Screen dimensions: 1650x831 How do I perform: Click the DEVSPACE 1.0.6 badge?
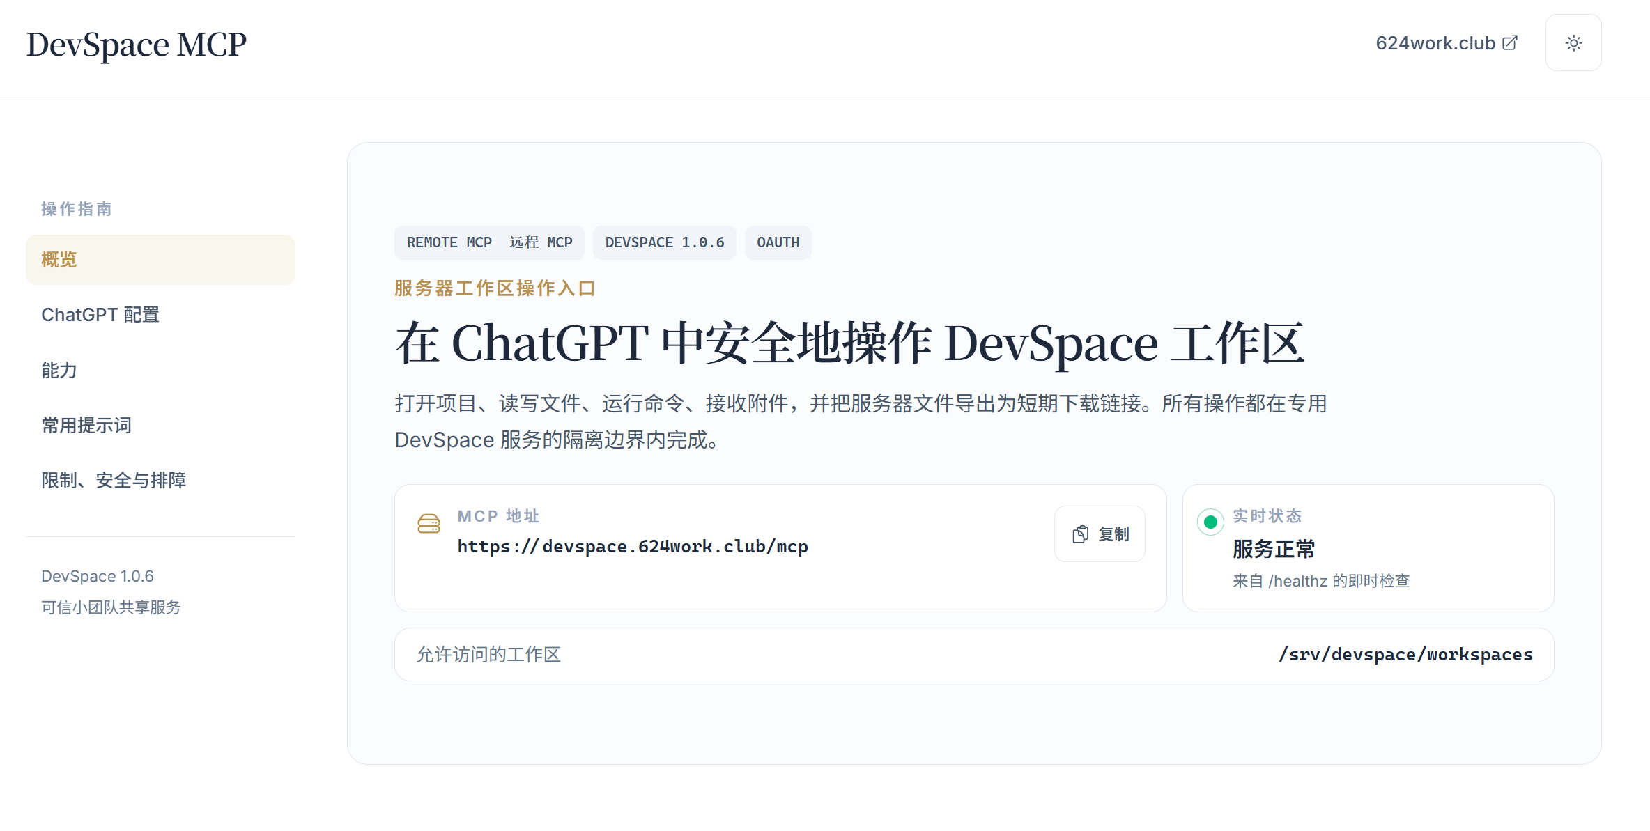click(665, 242)
